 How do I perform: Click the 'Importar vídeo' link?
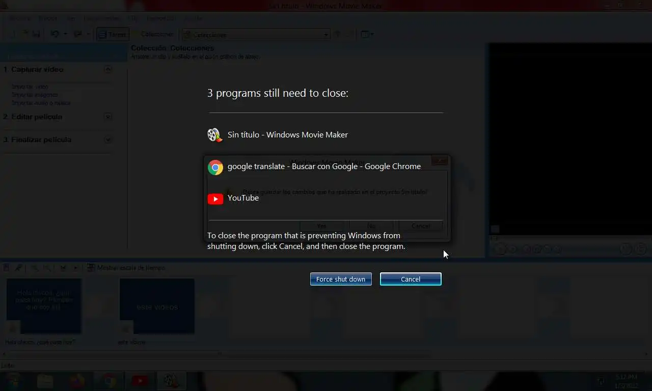tap(30, 87)
